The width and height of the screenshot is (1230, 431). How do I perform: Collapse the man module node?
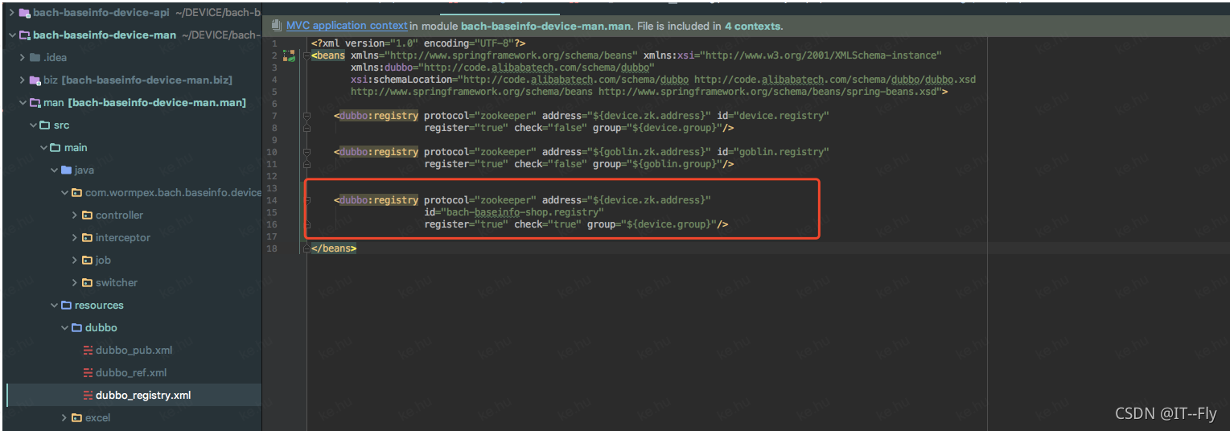(x=22, y=103)
